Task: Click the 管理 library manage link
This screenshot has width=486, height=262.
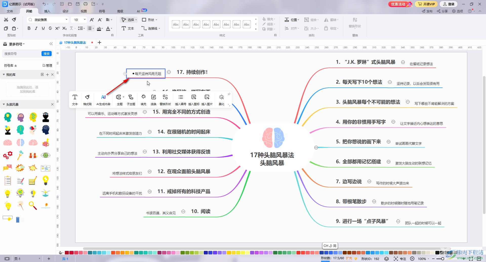Action: (x=47, y=65)
